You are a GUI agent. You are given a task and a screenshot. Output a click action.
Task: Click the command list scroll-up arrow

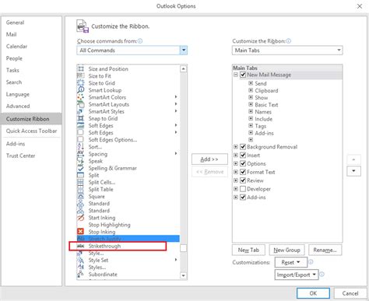[x=184, y=68]
